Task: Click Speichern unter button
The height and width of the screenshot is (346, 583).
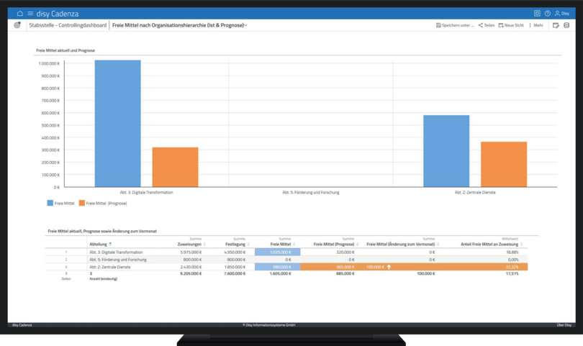Action: (x=455, y=25)
